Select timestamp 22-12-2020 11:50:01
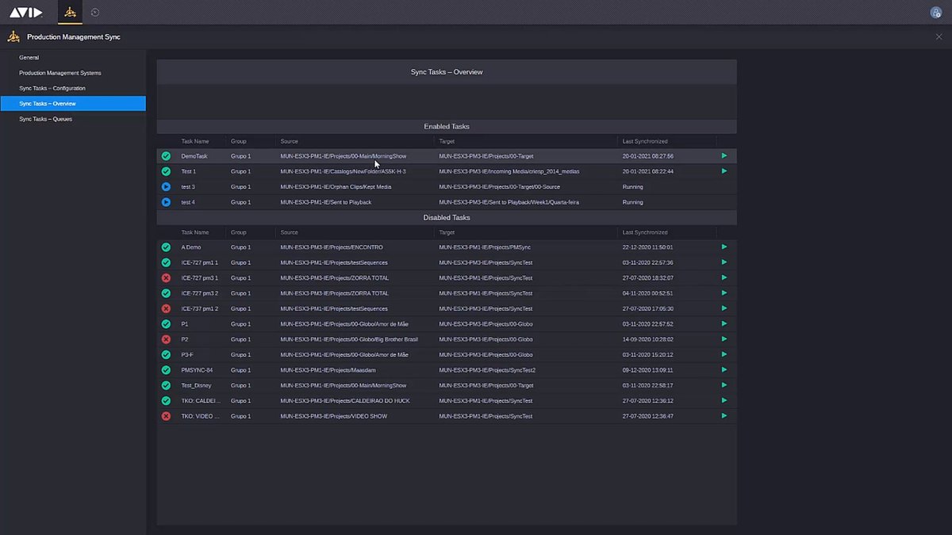The height and width of the screenshot is (535, 952). (x=648, y=247)
